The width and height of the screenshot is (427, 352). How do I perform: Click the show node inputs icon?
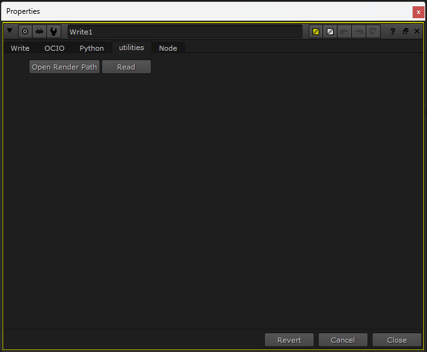[x=39, y=31]
